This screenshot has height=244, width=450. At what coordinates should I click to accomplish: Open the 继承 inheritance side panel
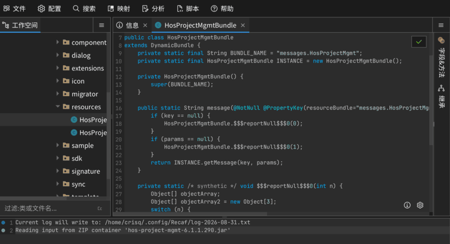pos(442,96)
